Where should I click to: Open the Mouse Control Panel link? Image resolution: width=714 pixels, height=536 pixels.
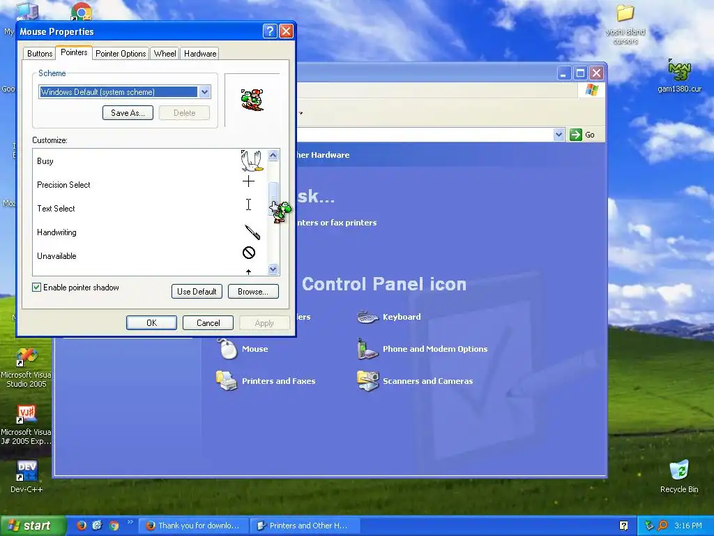255,349
